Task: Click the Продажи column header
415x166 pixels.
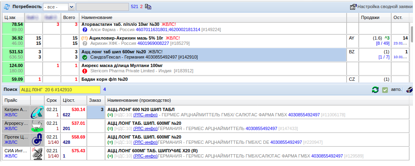Action: tap(375, 17)
